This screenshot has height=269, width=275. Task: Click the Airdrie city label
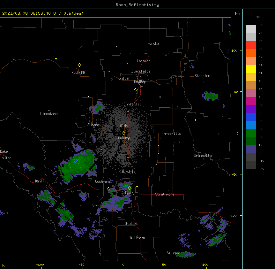129,172
